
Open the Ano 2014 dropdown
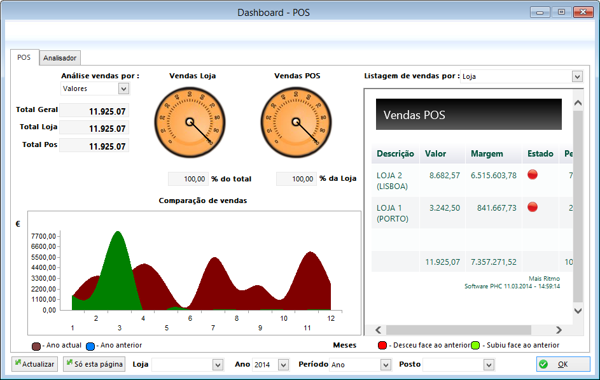[x=283, y=365]
